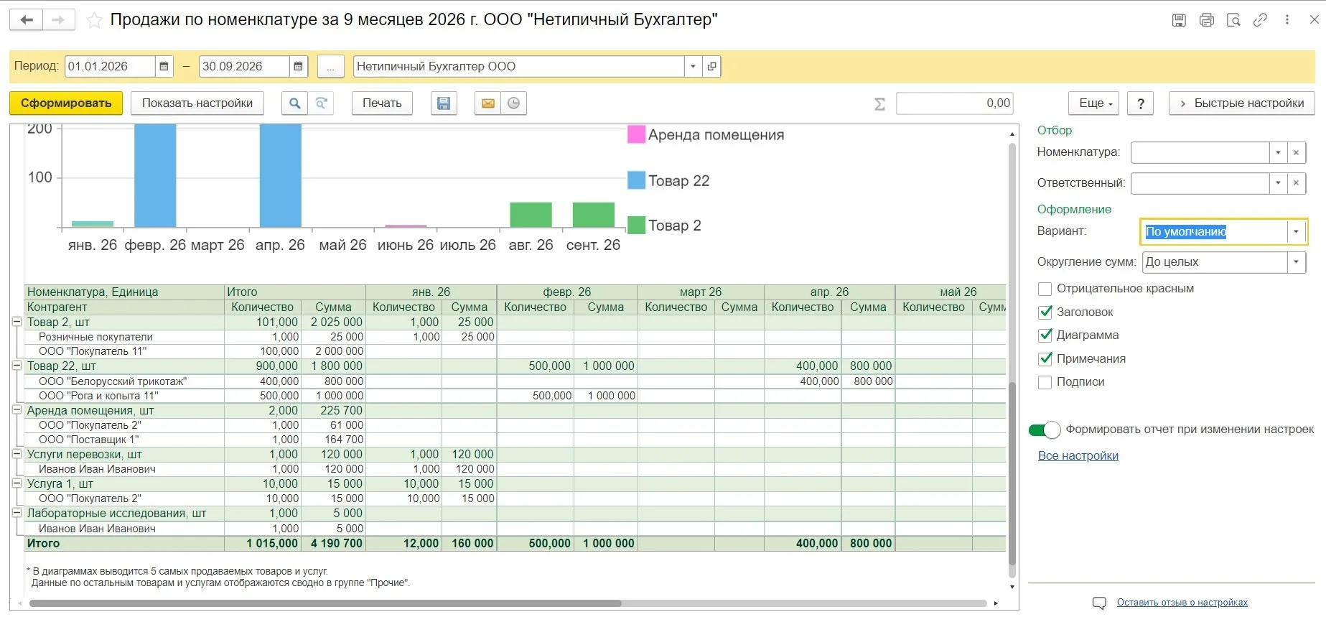
Task: Click the title bar save icon
Action: tap(1179, 20)
